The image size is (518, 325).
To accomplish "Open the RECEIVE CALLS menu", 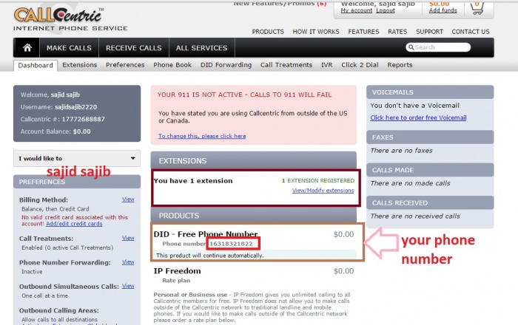I will tap(134, 48).
